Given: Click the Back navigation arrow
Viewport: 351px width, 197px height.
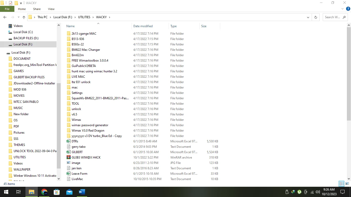Looking at the screenshot, I should [x=5, y=17].
